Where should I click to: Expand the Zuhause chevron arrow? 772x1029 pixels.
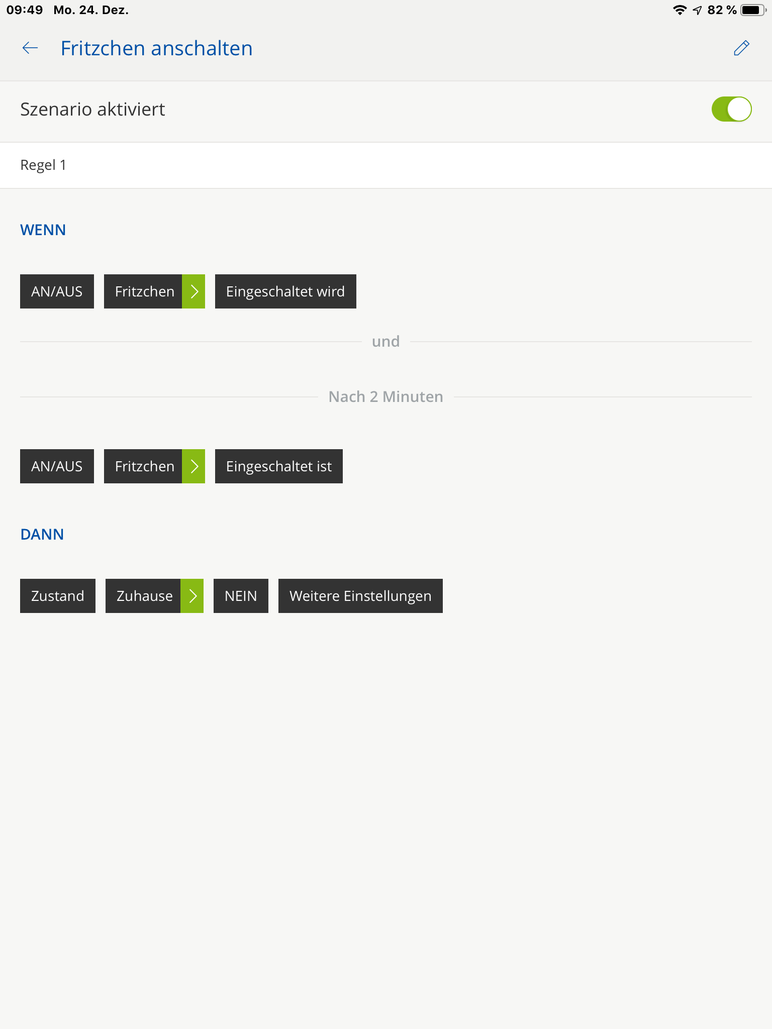coord(192,596)
